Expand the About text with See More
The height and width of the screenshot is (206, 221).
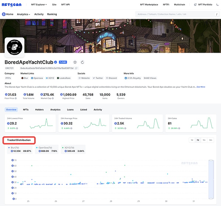200,87
